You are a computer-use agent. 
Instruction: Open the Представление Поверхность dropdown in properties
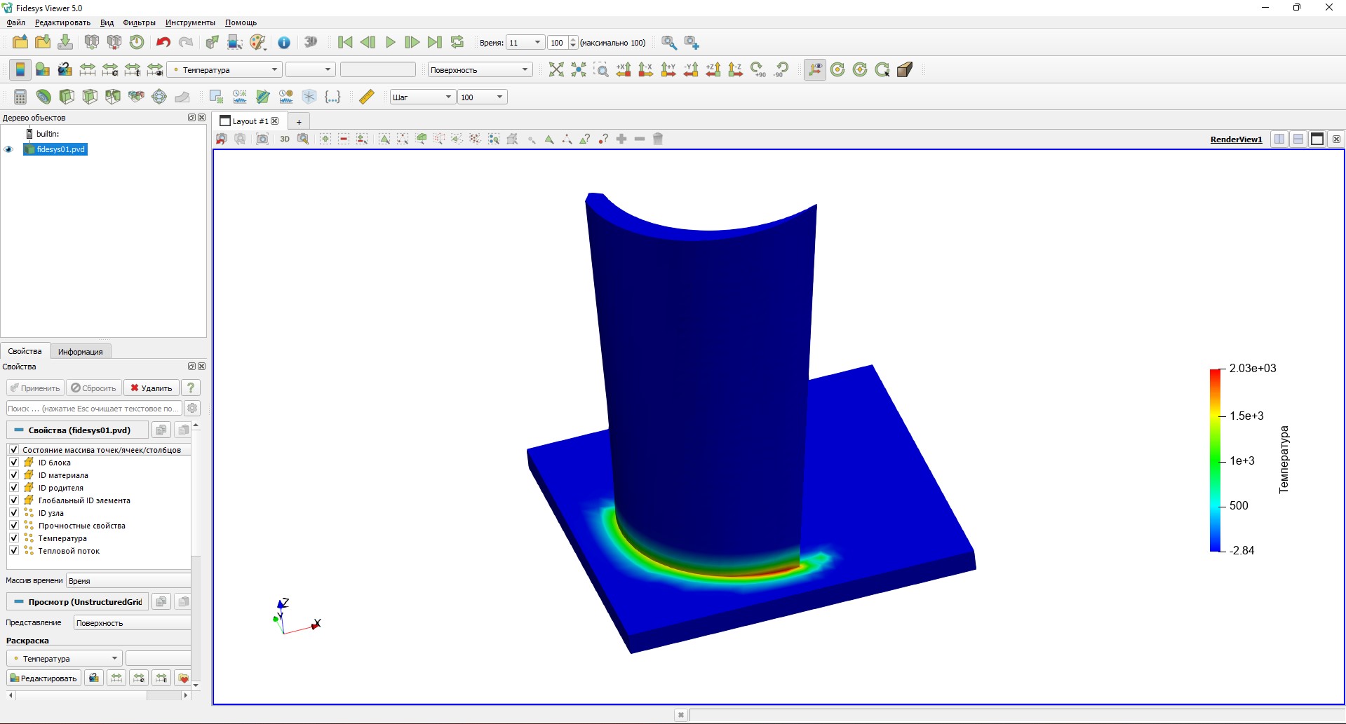point(132,622)
